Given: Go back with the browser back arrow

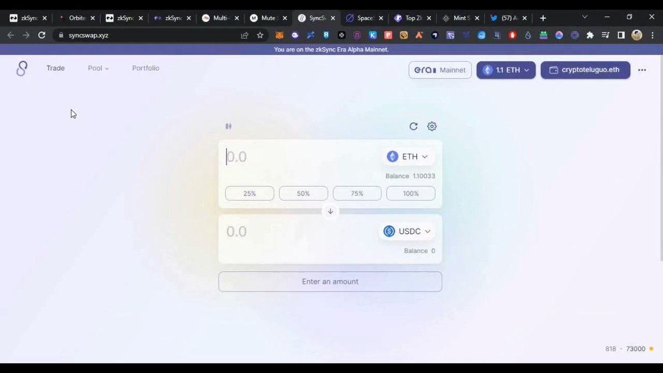Looking at the screenshot, I should pyautogui.click(x=10, y=35).
